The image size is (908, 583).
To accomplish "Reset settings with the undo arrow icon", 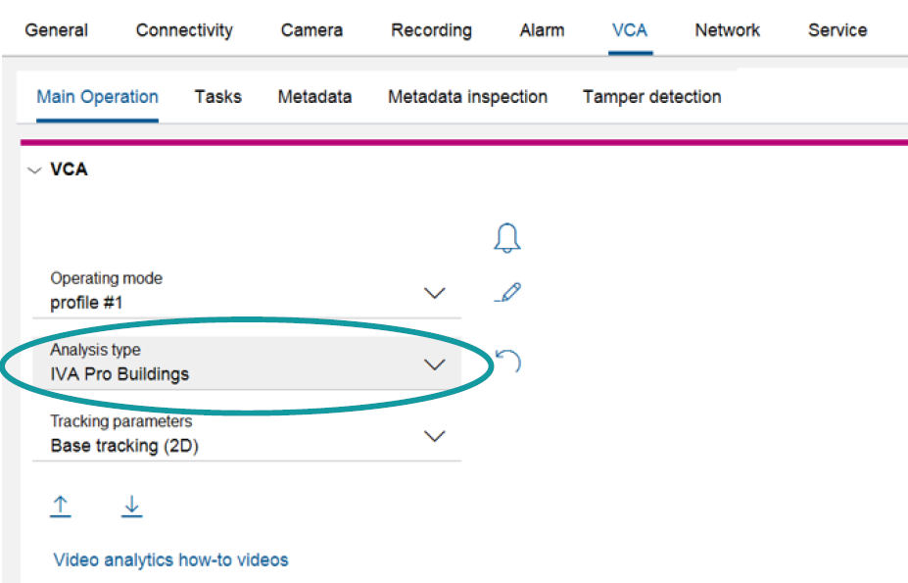I will coord(506,361).
